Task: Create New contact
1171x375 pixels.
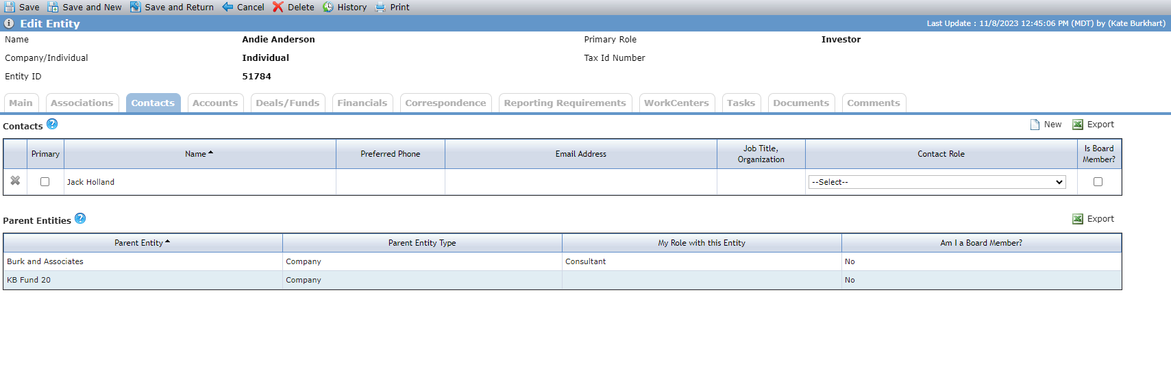Action: pyautogui.click(x=1046, y=125)
